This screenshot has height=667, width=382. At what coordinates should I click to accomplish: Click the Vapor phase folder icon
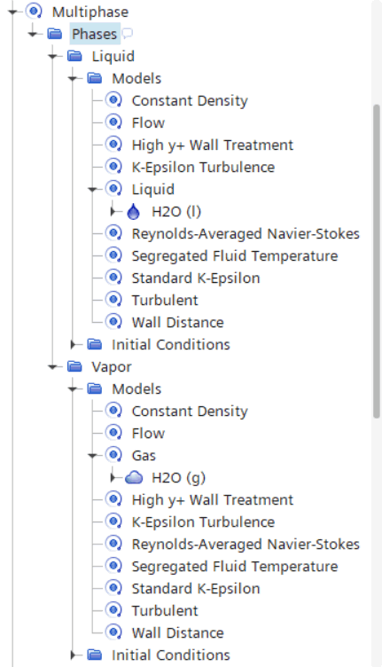pyautogui.click(x=74, y=366)
